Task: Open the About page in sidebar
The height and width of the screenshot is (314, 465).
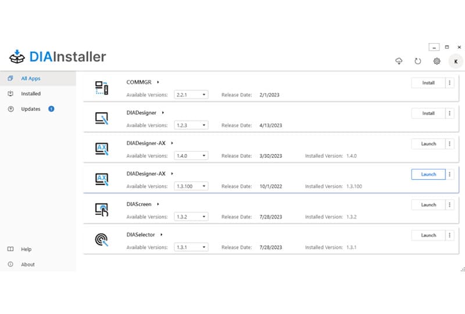Action: tap(28, 265)
